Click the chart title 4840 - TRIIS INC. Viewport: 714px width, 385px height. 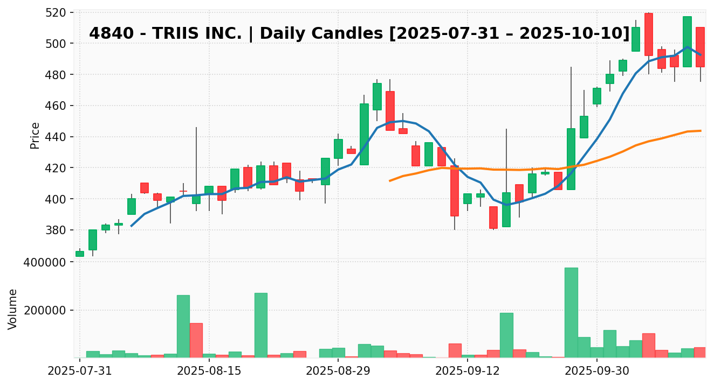[x=359, y=33]
